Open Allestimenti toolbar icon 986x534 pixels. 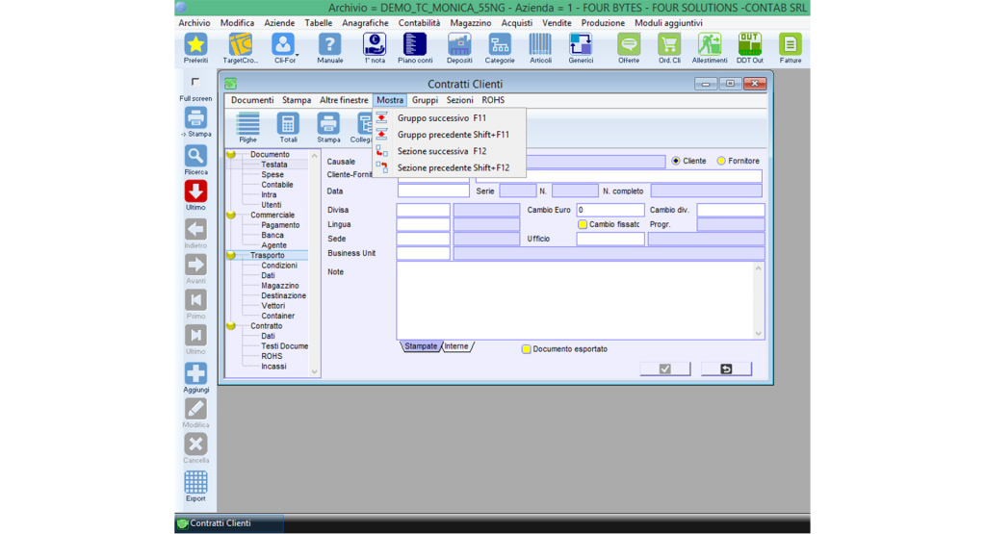[x=710, y=45]
